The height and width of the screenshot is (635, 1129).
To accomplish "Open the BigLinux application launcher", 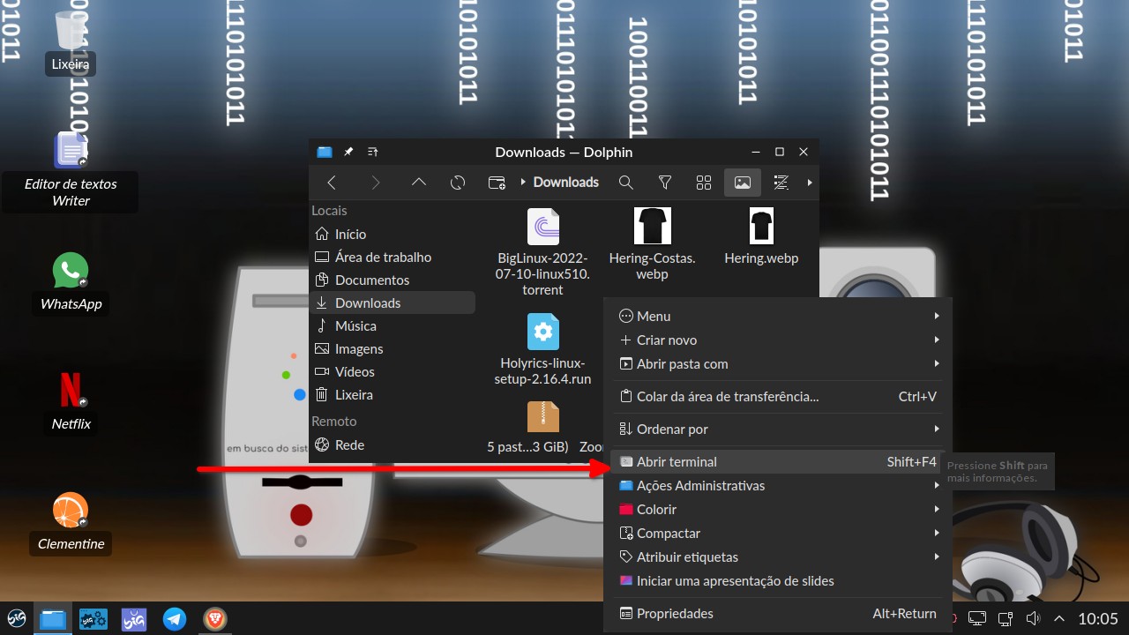I will [x=17, y=618].
